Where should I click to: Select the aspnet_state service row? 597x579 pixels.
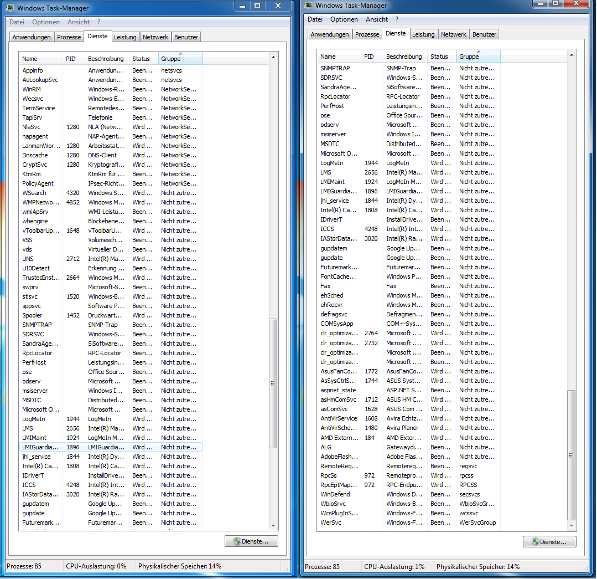click(409, 390)
